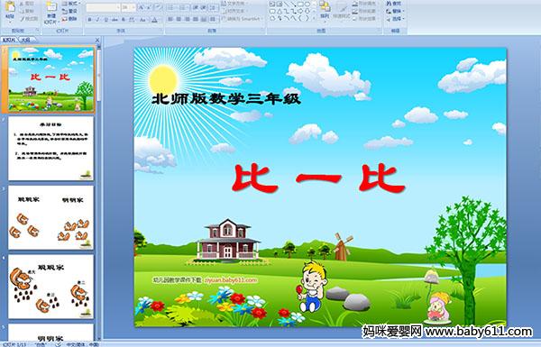Image resolution: width=541 pixels, height=347 pixels.
Task: Toggle underline formatting with the U button
Action: 105,20
